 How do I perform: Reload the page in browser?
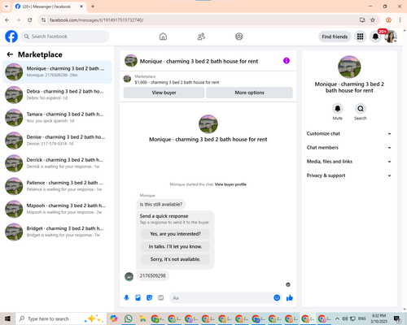tap(30, 19)
